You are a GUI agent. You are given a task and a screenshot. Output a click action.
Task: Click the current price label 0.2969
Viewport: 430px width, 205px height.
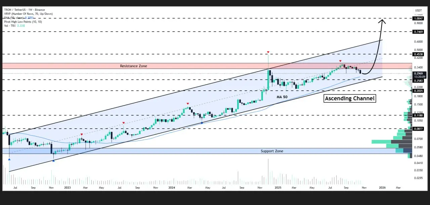coord(419,73)
